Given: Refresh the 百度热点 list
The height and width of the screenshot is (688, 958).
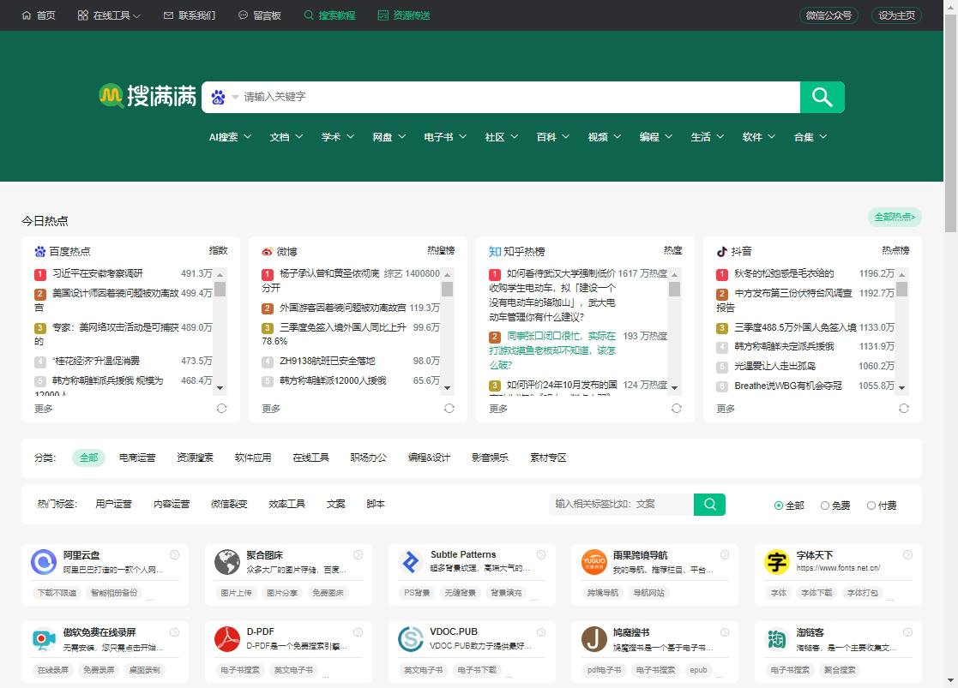Looking at the screenshot, I should (222, 409).
